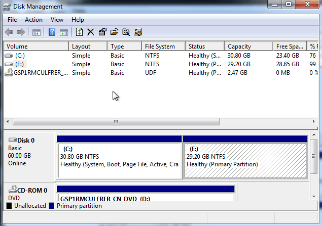Click the 28.85 GB free space cell
Viewport: 322px width, 226px height.
[x=288, y=64]
